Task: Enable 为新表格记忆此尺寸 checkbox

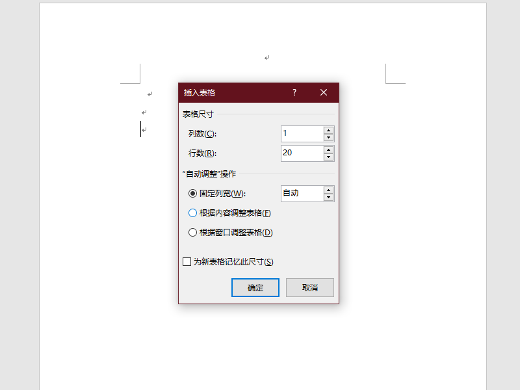Action: click(x=187, y=262)
